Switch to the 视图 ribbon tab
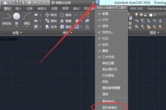This screenshot has width=166, height=110. (x=54, y=9)
